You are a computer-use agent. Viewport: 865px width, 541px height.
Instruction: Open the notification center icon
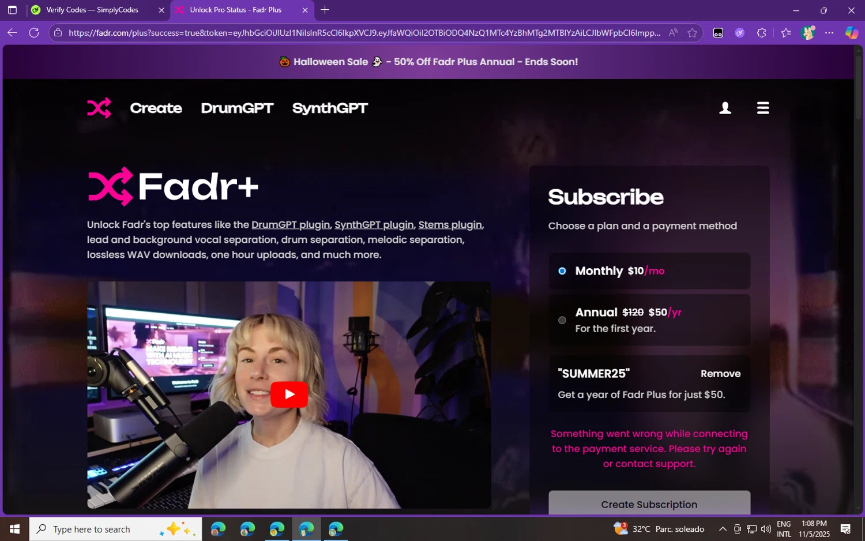tap(845, 529)
